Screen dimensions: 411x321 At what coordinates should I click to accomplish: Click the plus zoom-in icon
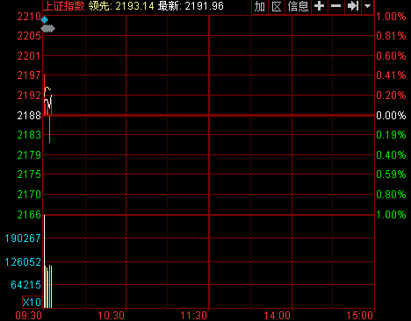tap(319, 6)
